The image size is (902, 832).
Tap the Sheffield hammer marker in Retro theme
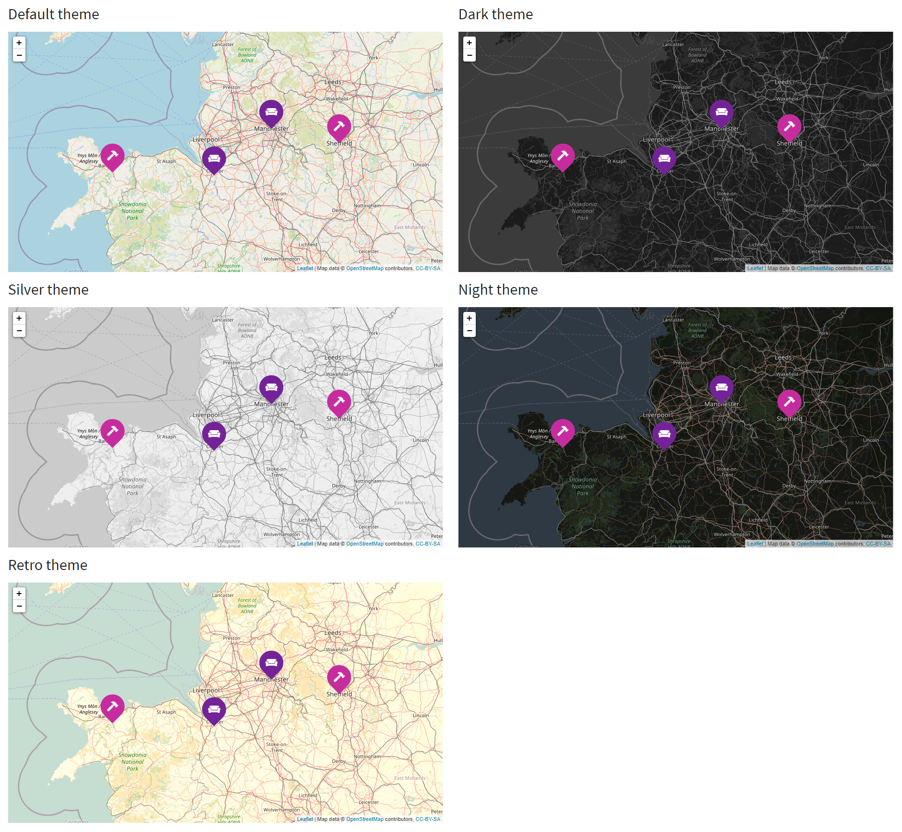tap(339, 679)
